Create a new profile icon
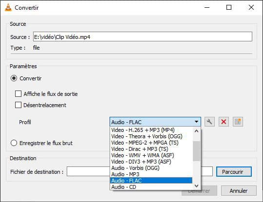This screenshot has width=263, height=202. pyautogui.click(x=238, y=122)
